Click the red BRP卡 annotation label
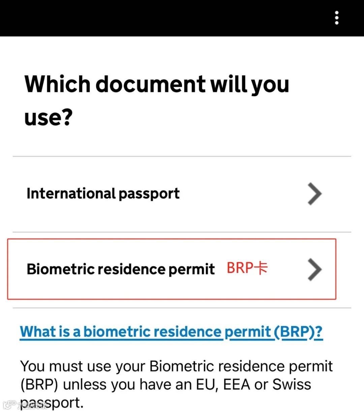The height and width of the screenshot is (412, 364). (247, 268)
